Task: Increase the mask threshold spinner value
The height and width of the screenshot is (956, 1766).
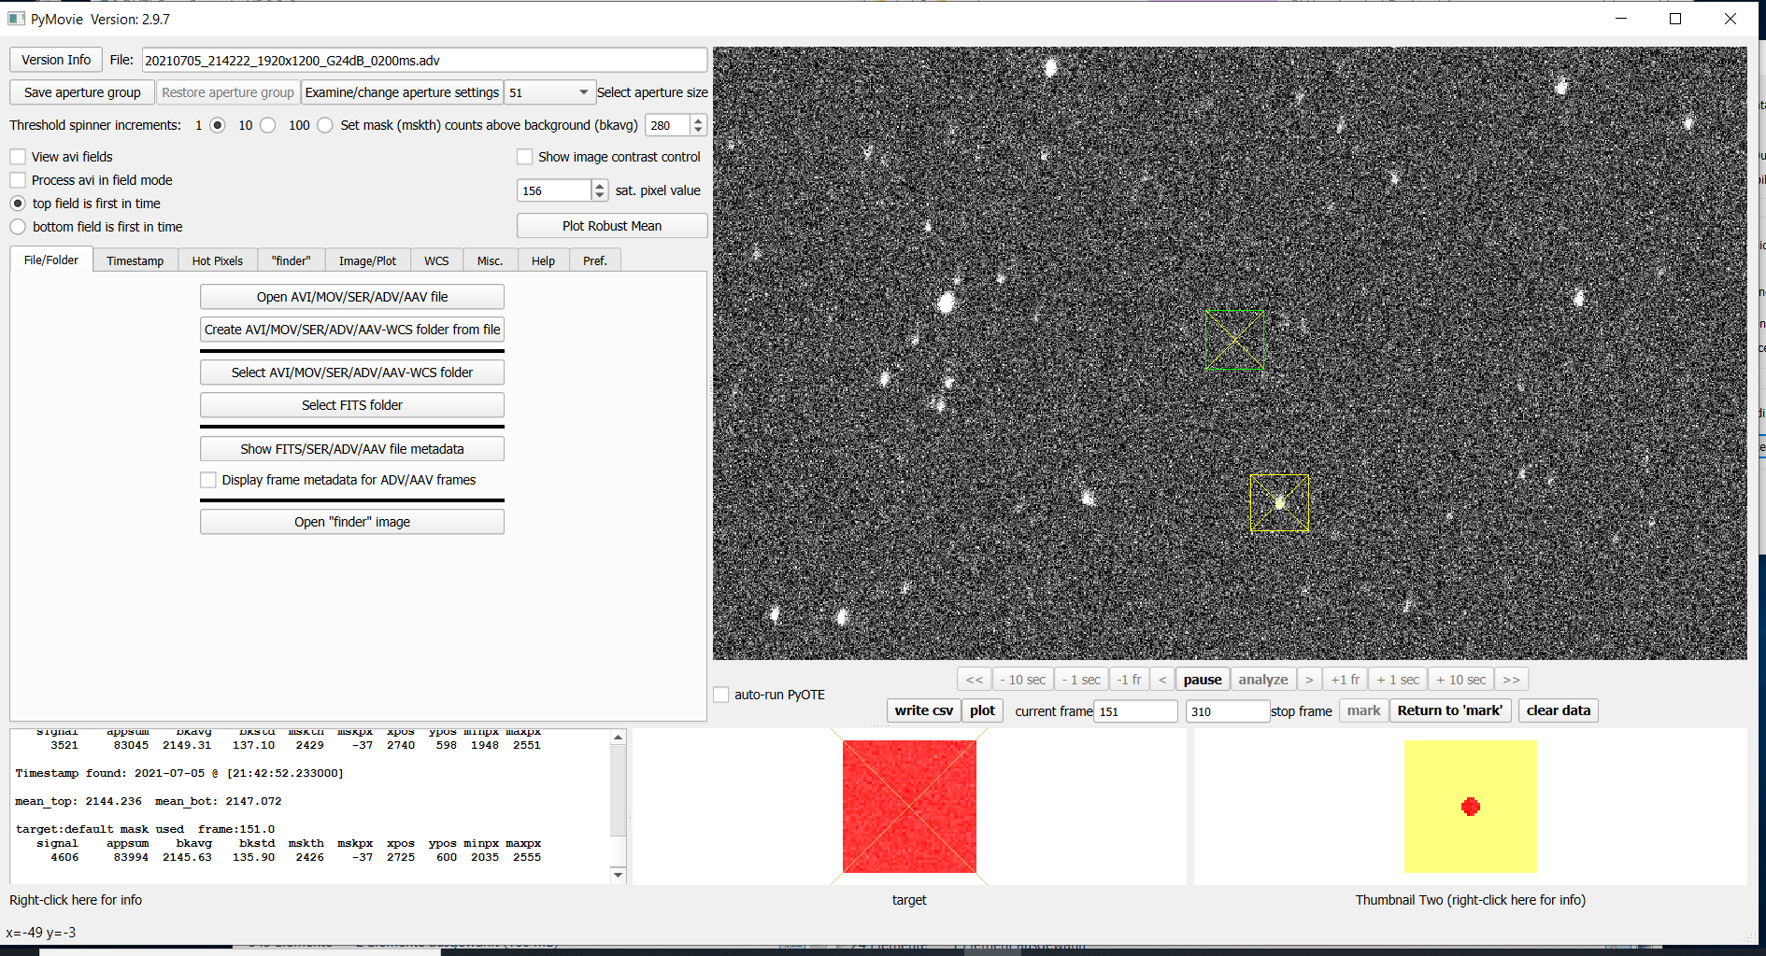Action: 698,120
